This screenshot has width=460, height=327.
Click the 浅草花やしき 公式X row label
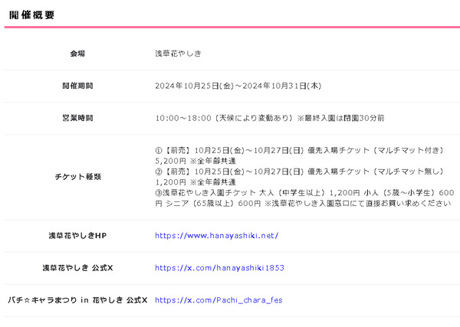point(77,268)
